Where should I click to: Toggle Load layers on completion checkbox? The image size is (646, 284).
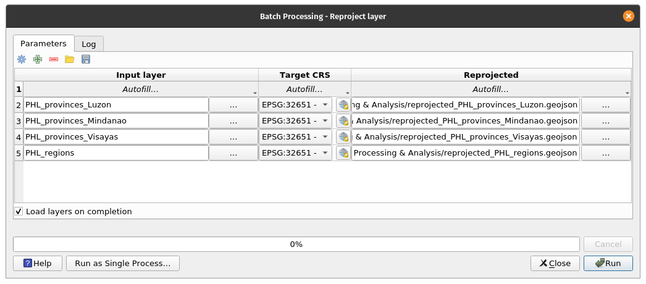click(19, 212)
